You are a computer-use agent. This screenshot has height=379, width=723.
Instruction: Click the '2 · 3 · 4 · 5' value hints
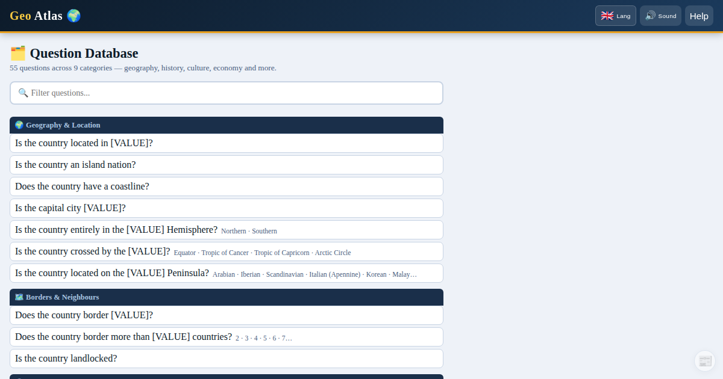click(264, 338)
